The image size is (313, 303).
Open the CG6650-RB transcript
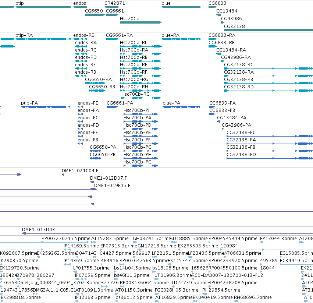pos(97,91)
